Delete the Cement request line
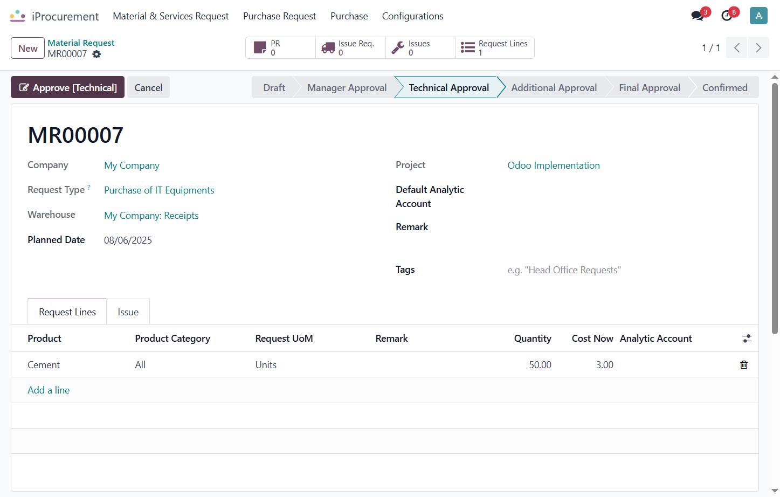 pyautogui.click(x=744, y=365)
